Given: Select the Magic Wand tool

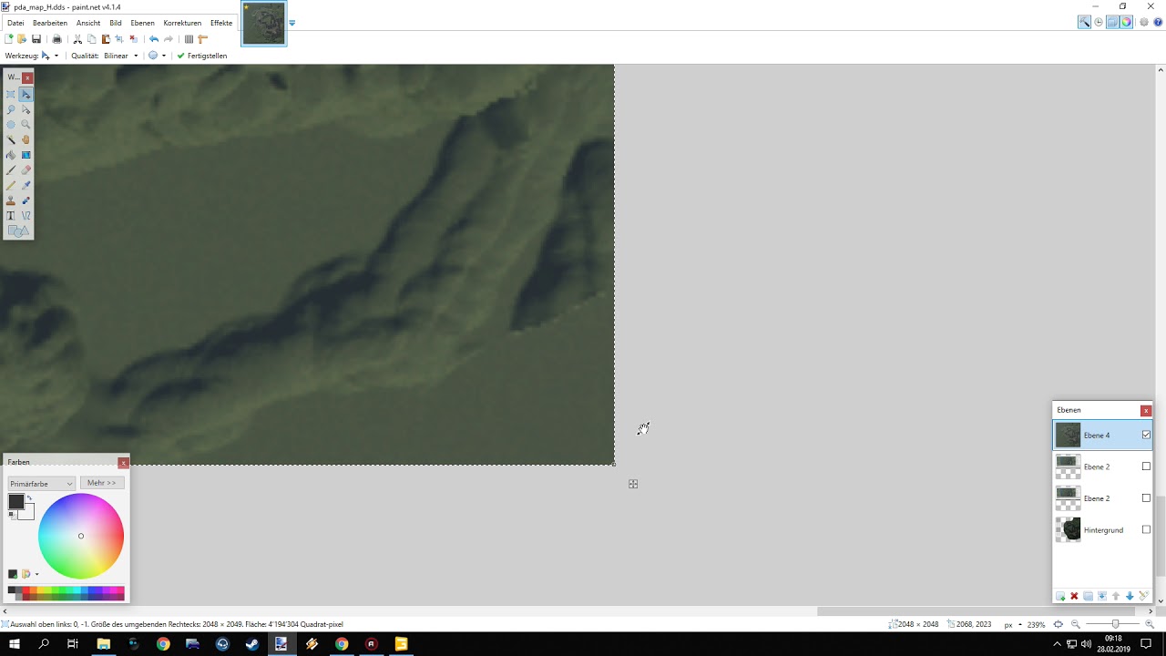Looking at the screenshot, I should click(11, 140).
